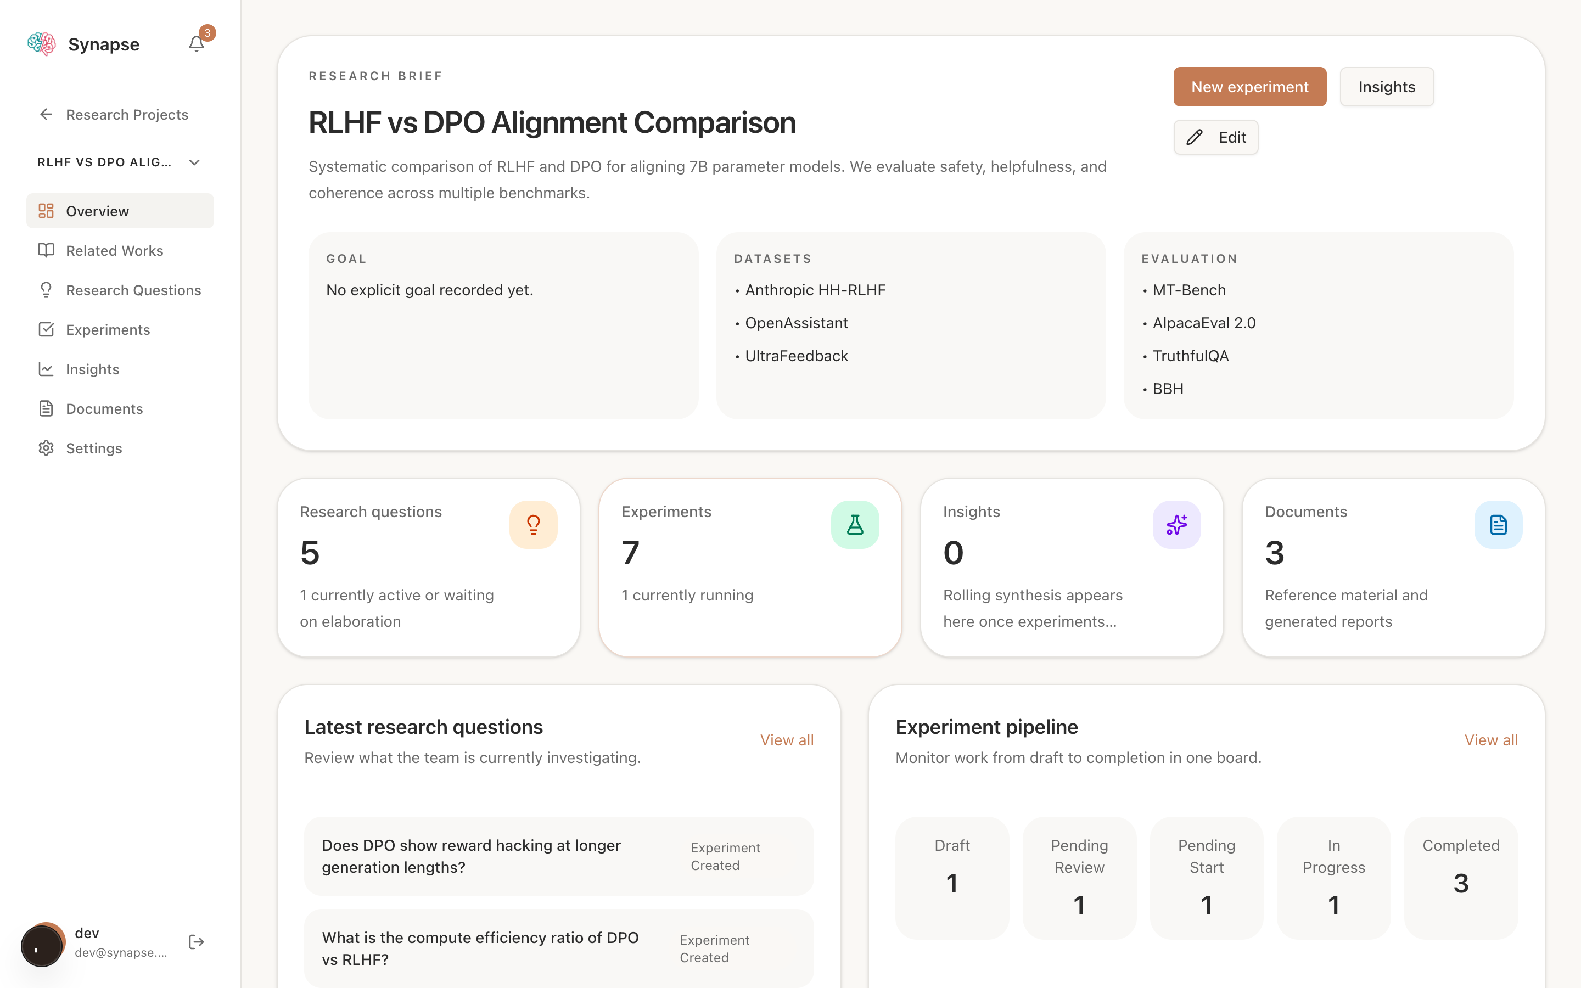Open Documents via the file icon
Image resolution: width=1581 pixels, height=988 pixels.
[46, 408]
